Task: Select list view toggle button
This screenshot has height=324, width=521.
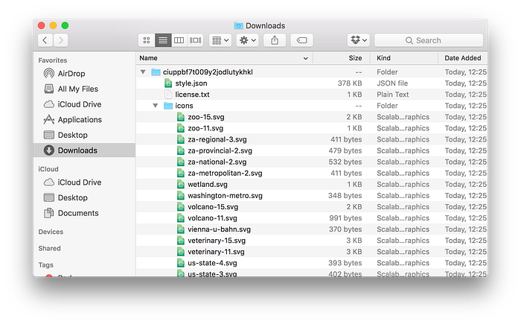Action: tap(163, 40)
